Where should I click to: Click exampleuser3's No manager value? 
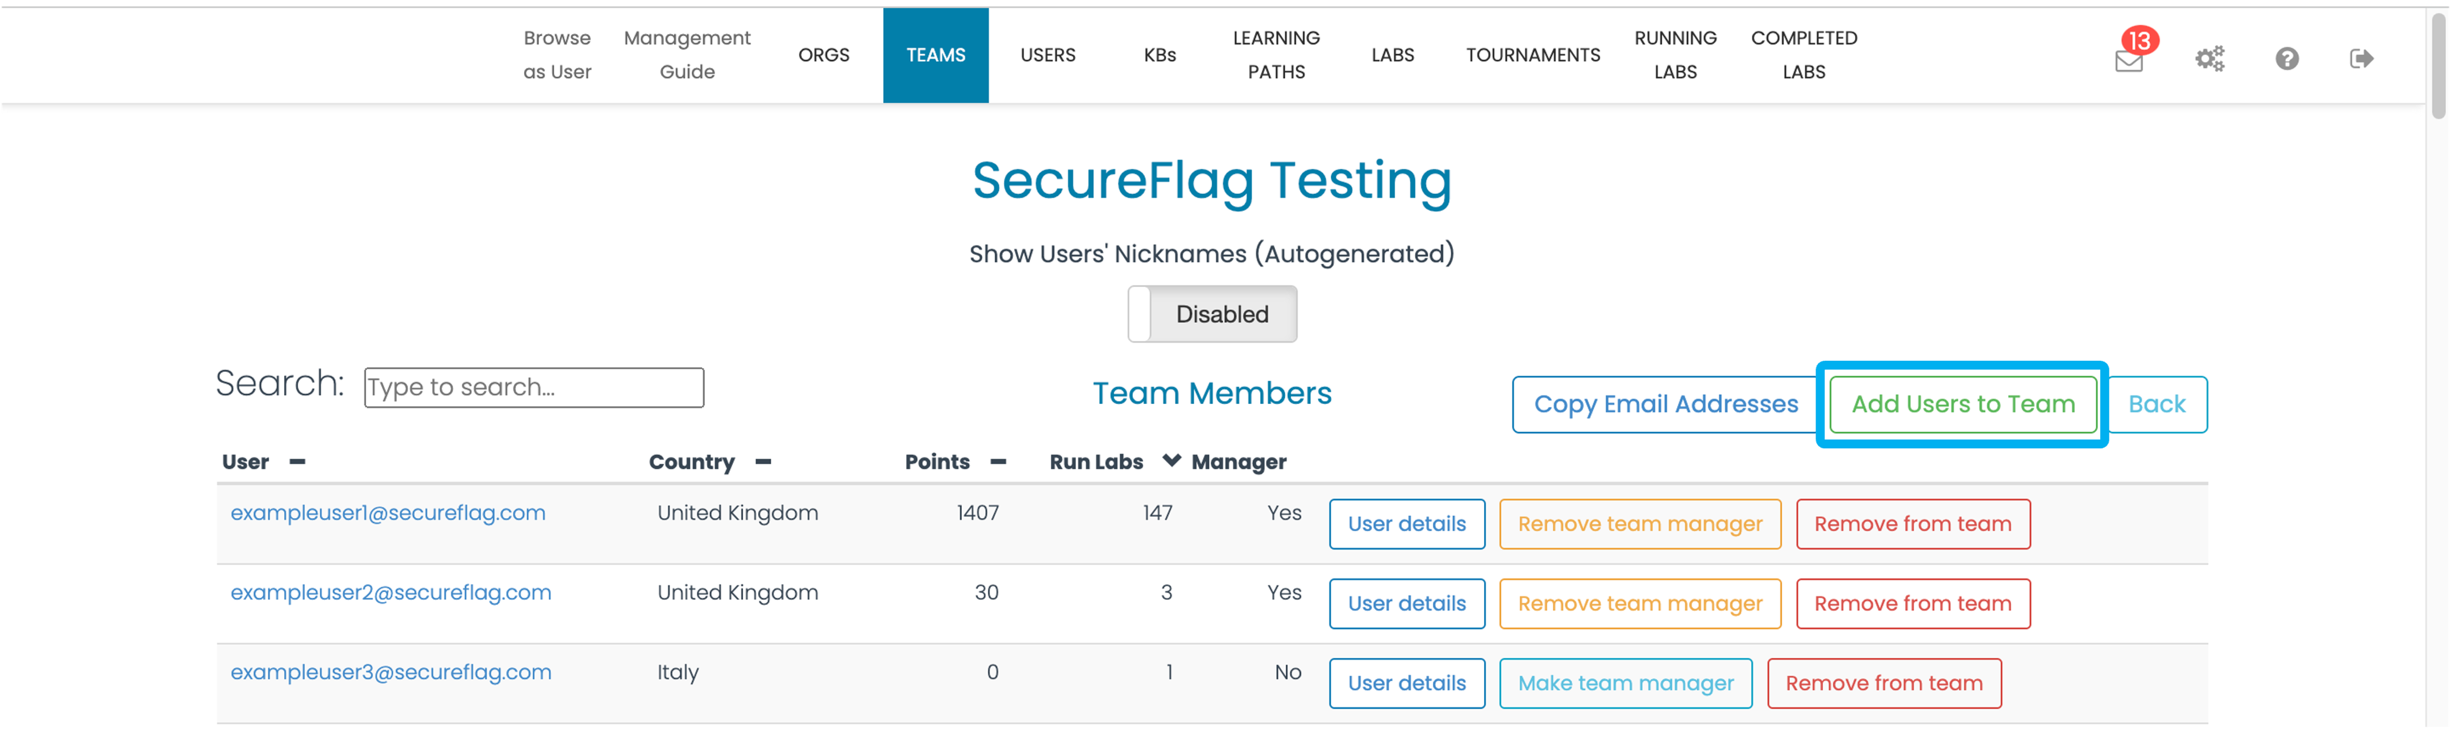(x=1287, y=673)
